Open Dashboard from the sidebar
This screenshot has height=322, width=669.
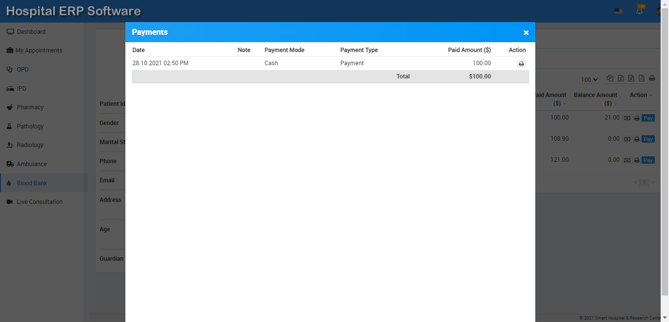[31, 32]
